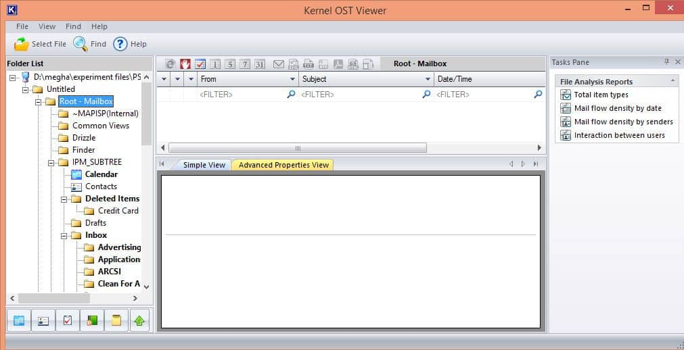Open Mail flow density by senders report
Screen dimensions: 684x350
click(617, 122)
